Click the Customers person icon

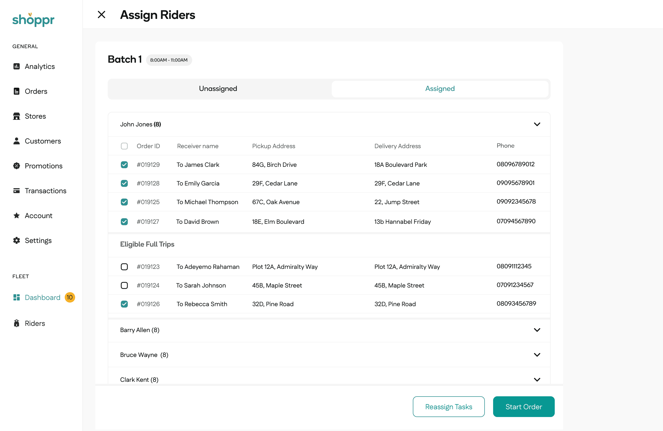point(16,141)
